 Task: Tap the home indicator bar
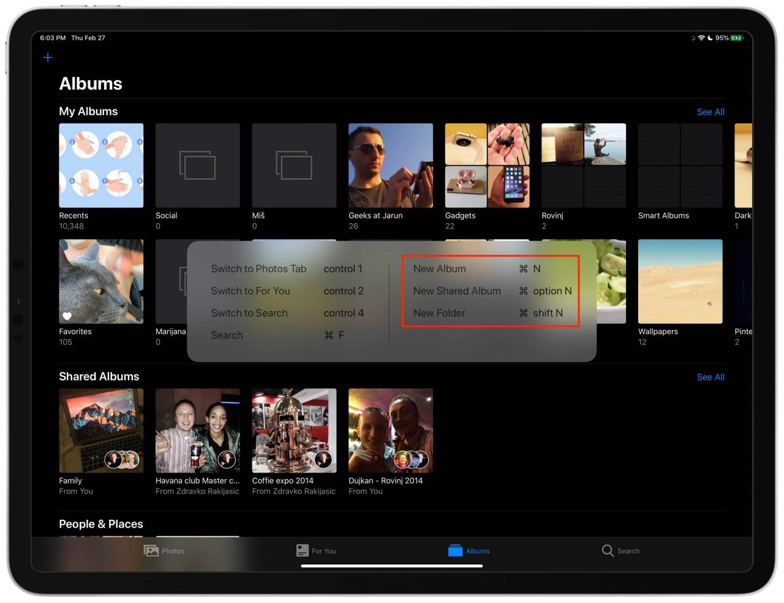coord(392,566)
